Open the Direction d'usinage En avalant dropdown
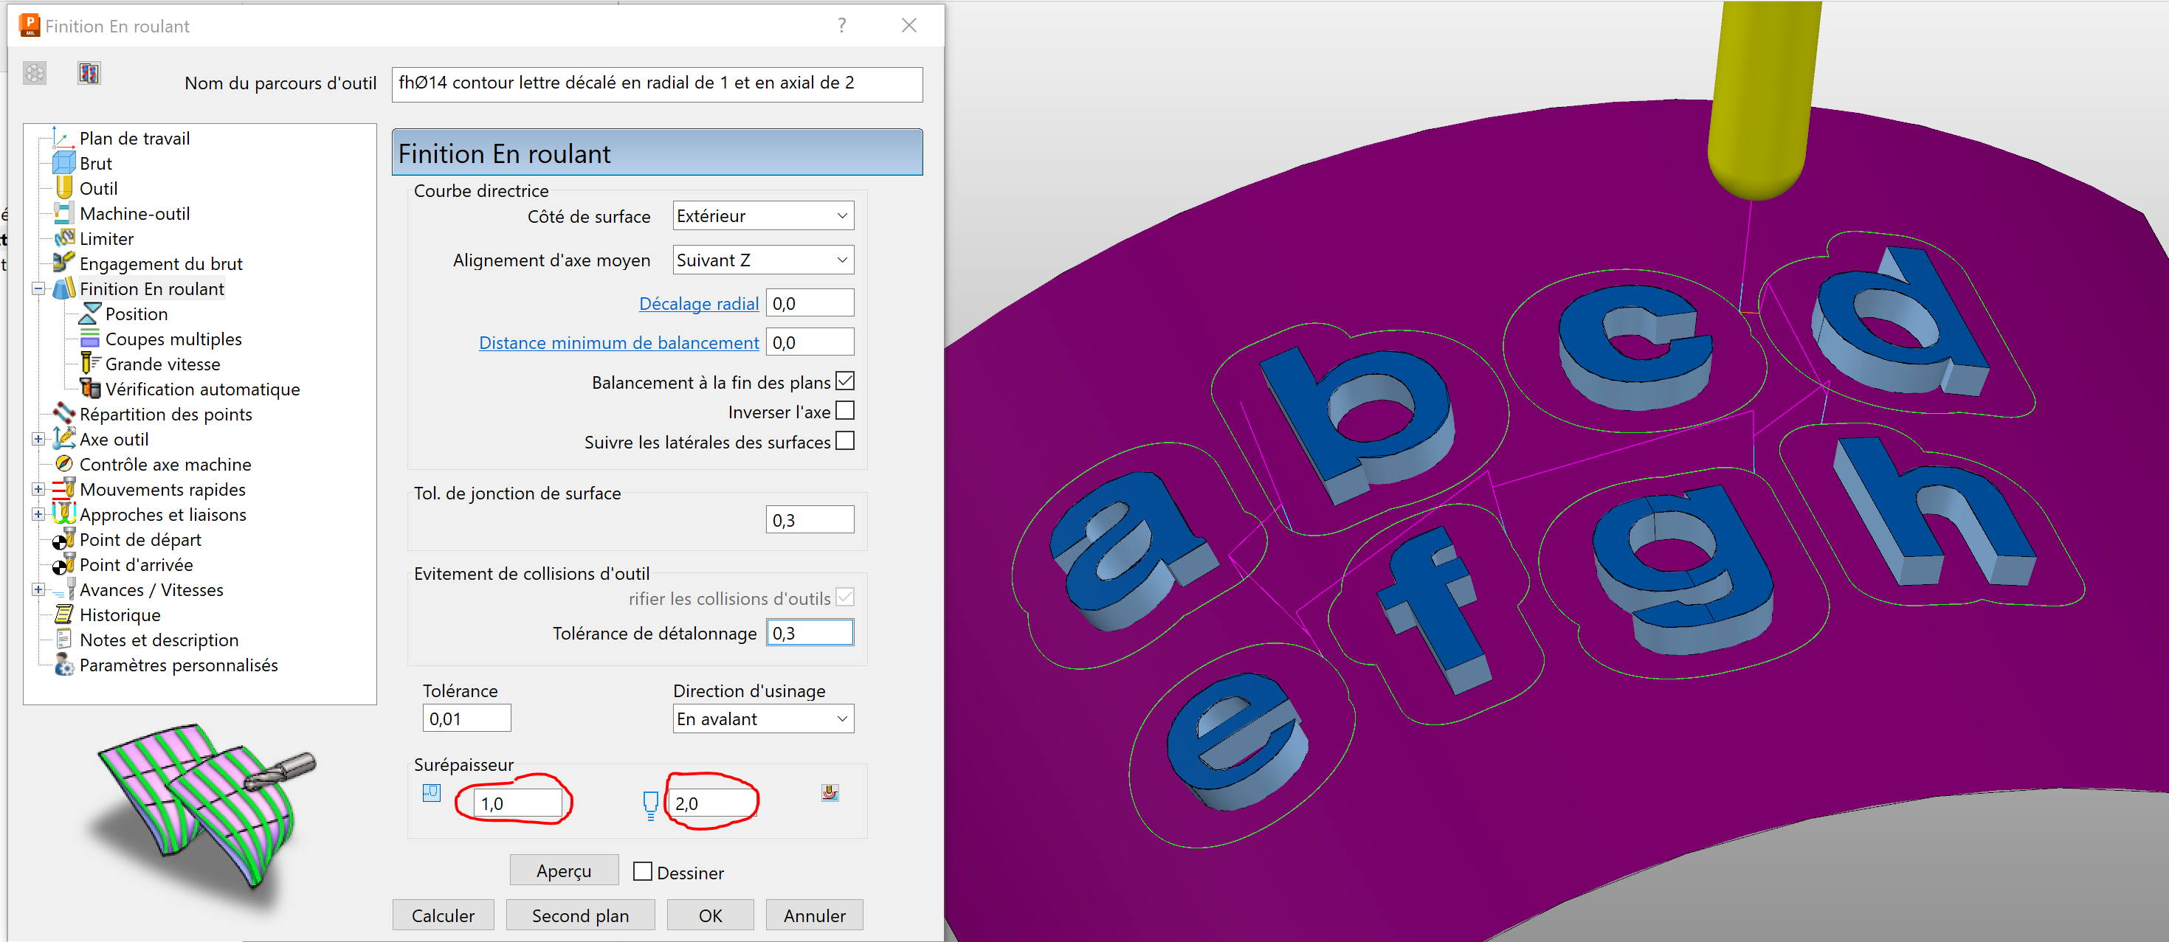 pyautogui.click(x=763, y=719)
